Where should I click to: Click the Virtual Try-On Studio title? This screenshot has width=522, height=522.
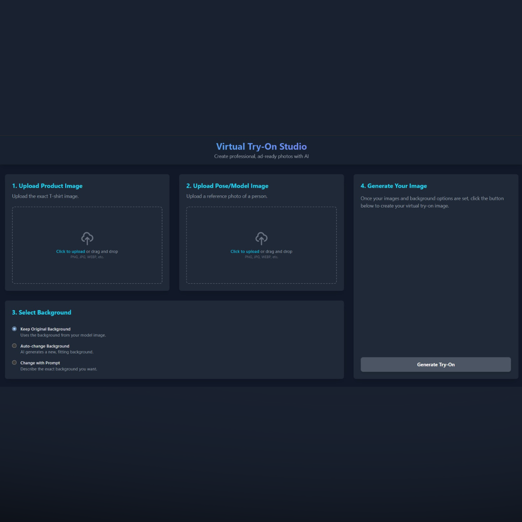[x=261, y=146]
